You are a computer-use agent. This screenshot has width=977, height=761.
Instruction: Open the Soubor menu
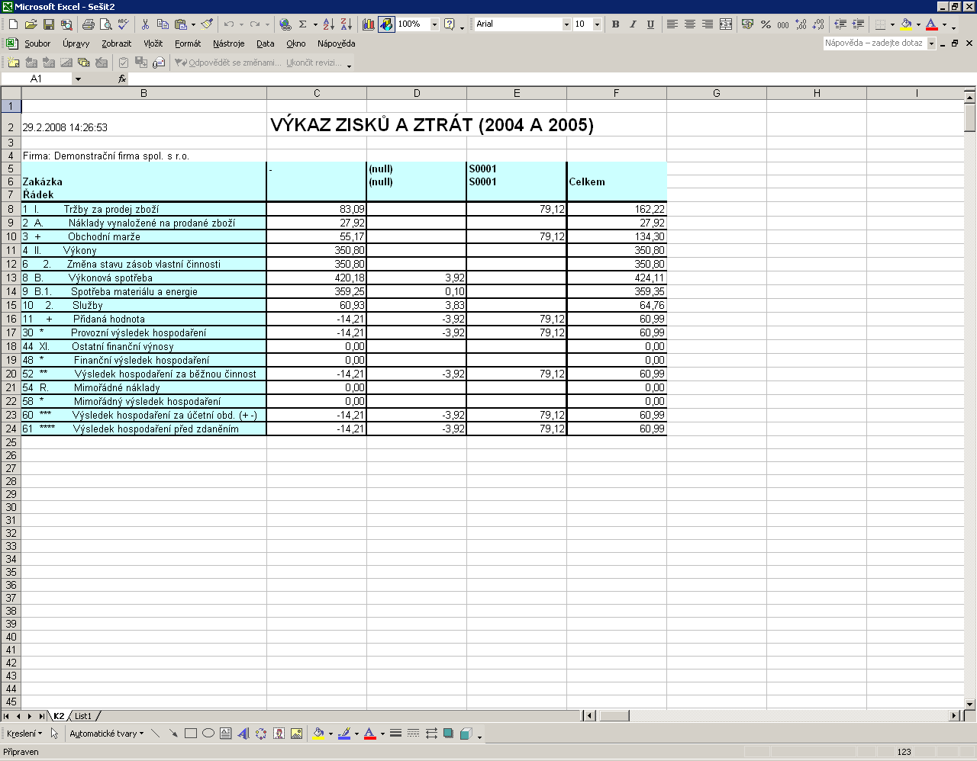click(37, 43)
